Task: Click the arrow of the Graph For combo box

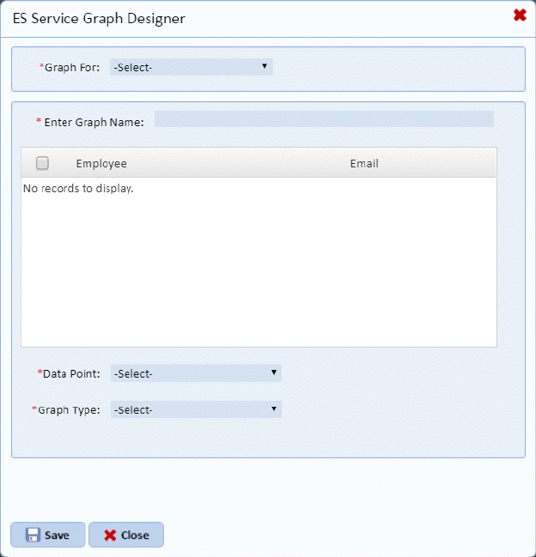Action: tap(265, 66)
